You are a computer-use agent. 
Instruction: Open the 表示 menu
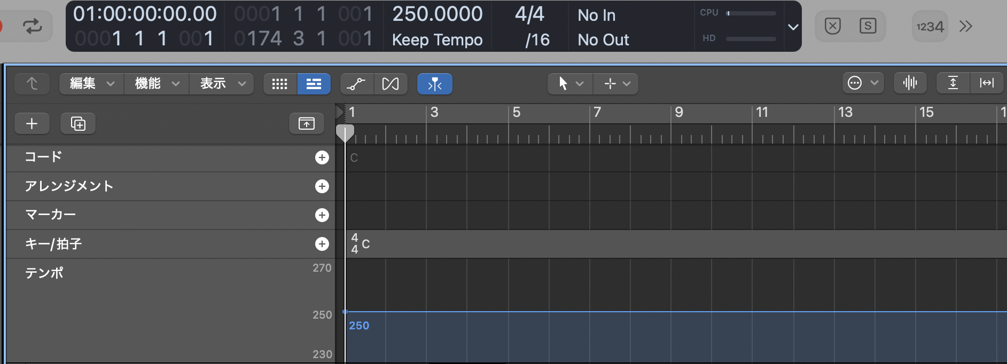(x=222, y=84)
